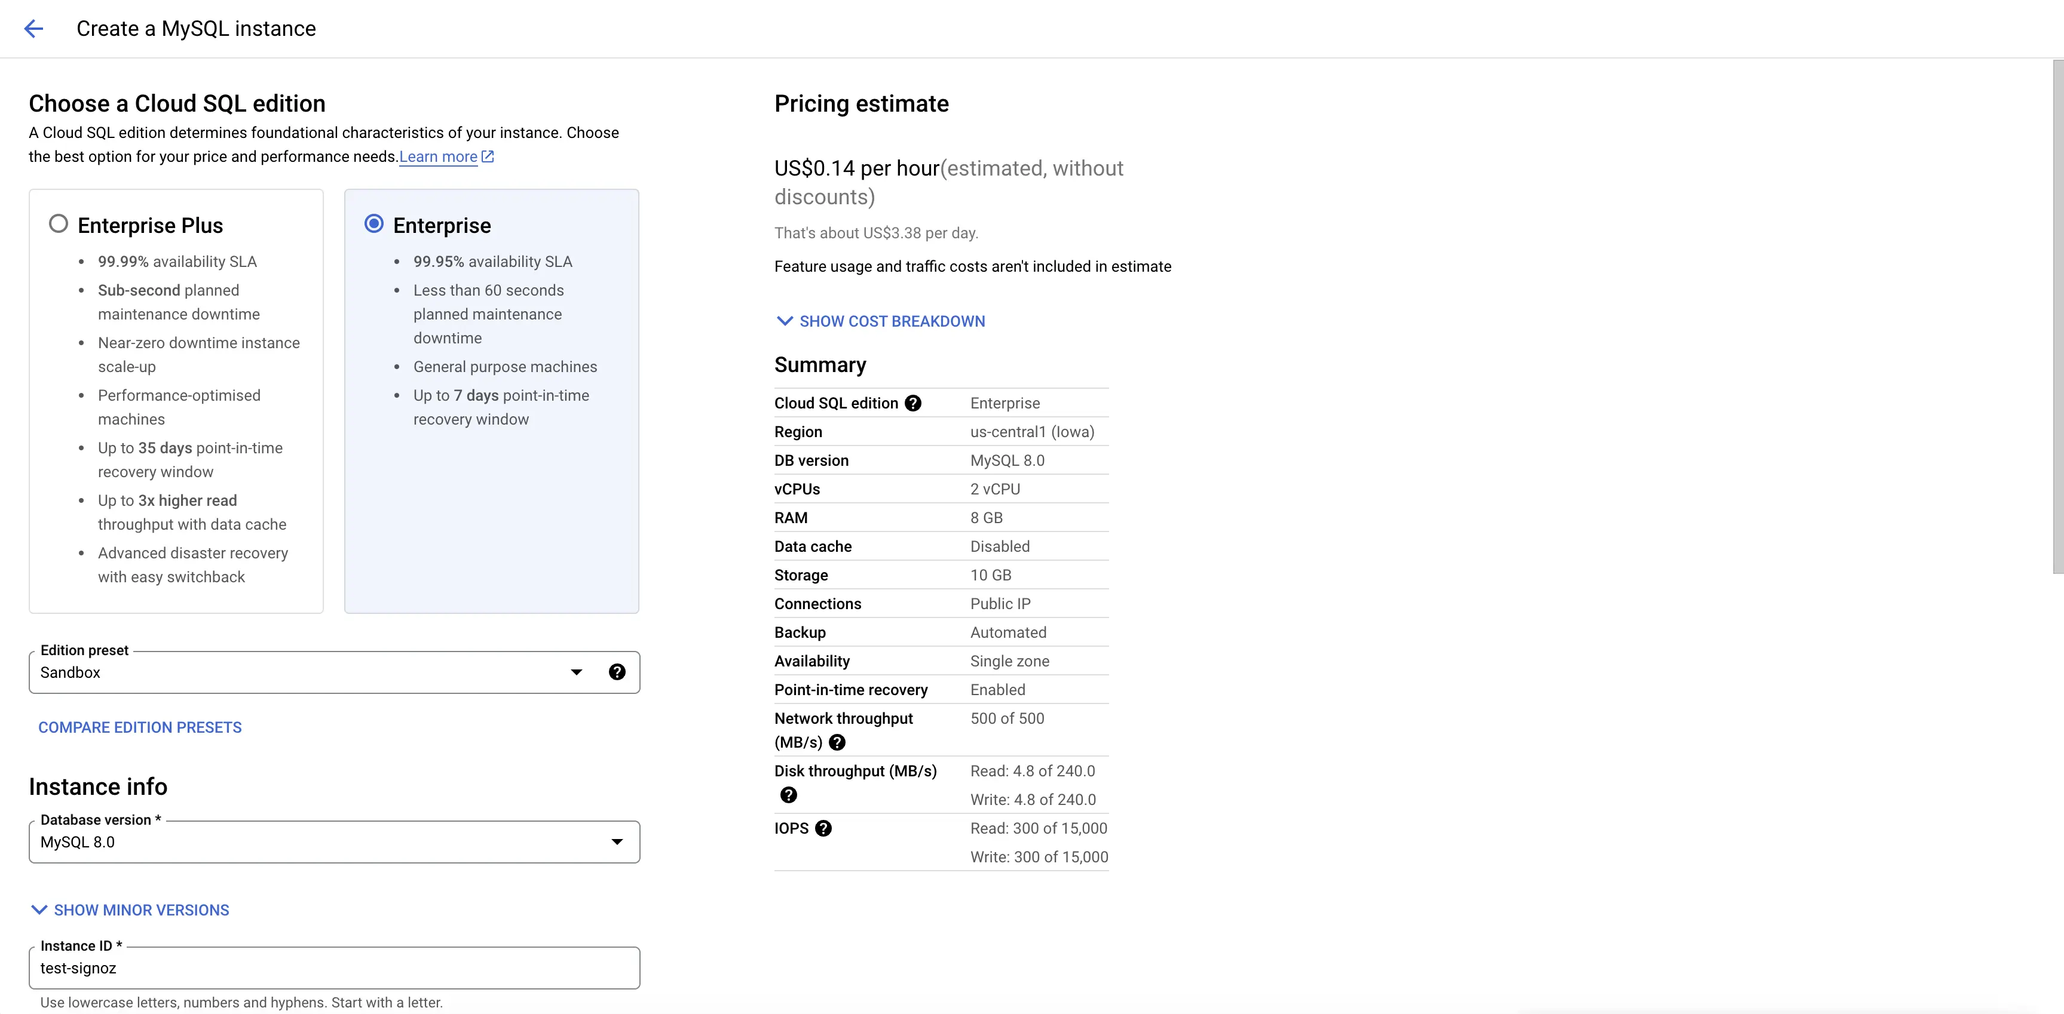Click the Enterprise Plus card title

(x=151, y=225)
